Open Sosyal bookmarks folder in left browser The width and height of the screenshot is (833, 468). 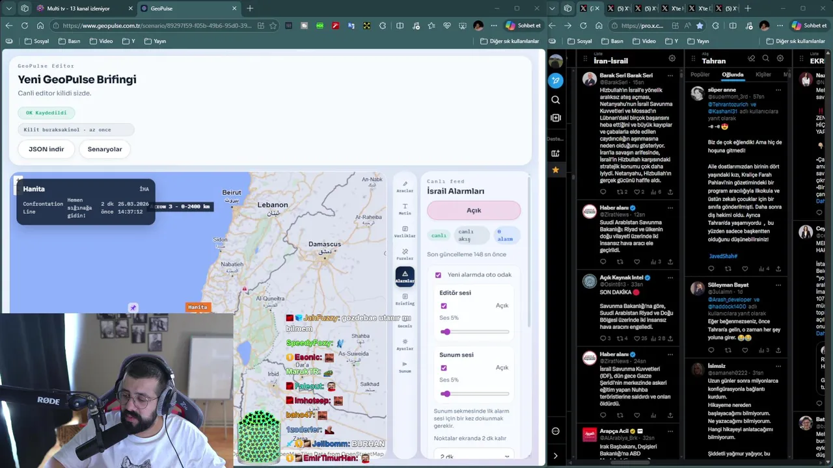pyautogui.click(x=36, y=41)
